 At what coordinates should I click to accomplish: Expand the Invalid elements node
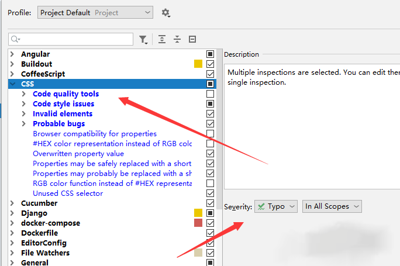24,114
